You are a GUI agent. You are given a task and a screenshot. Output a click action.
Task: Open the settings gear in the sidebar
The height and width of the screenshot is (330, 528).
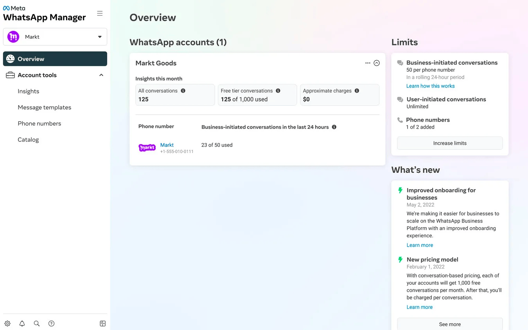[x=7, y=323]
